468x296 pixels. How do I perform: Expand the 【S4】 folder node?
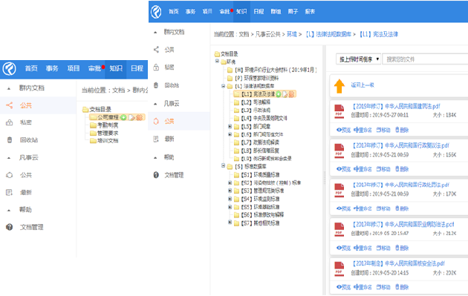[230, 199]
